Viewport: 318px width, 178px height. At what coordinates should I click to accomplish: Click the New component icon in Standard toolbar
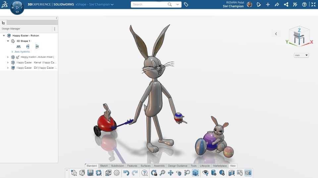tap(74, 173)
